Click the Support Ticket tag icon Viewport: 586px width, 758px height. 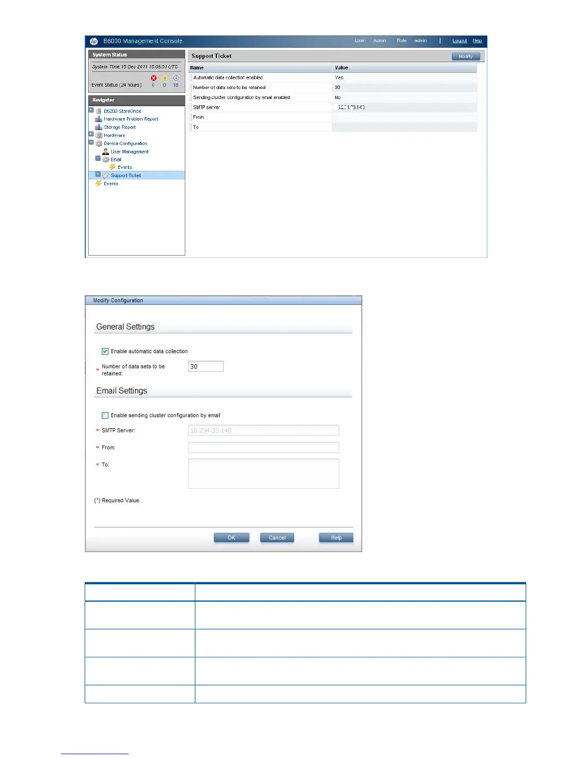(106, 176)
